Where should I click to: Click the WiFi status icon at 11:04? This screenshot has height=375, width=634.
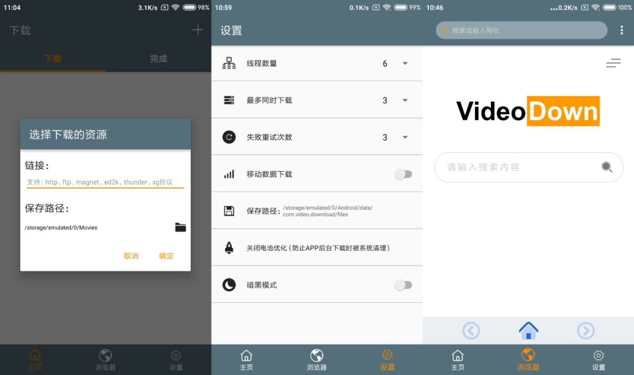[176, 7]
